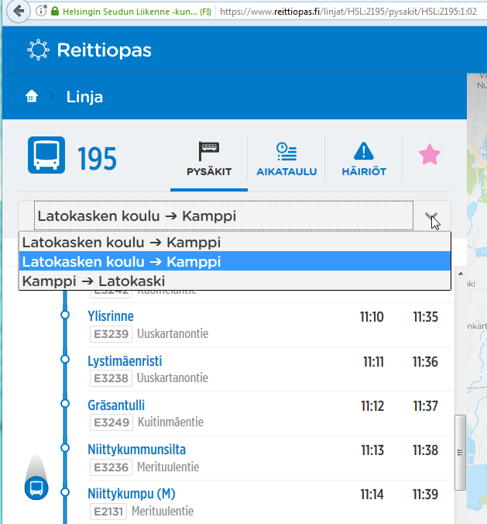Choose first Latokasken koulu → Kamppi option

coord(235,243)
